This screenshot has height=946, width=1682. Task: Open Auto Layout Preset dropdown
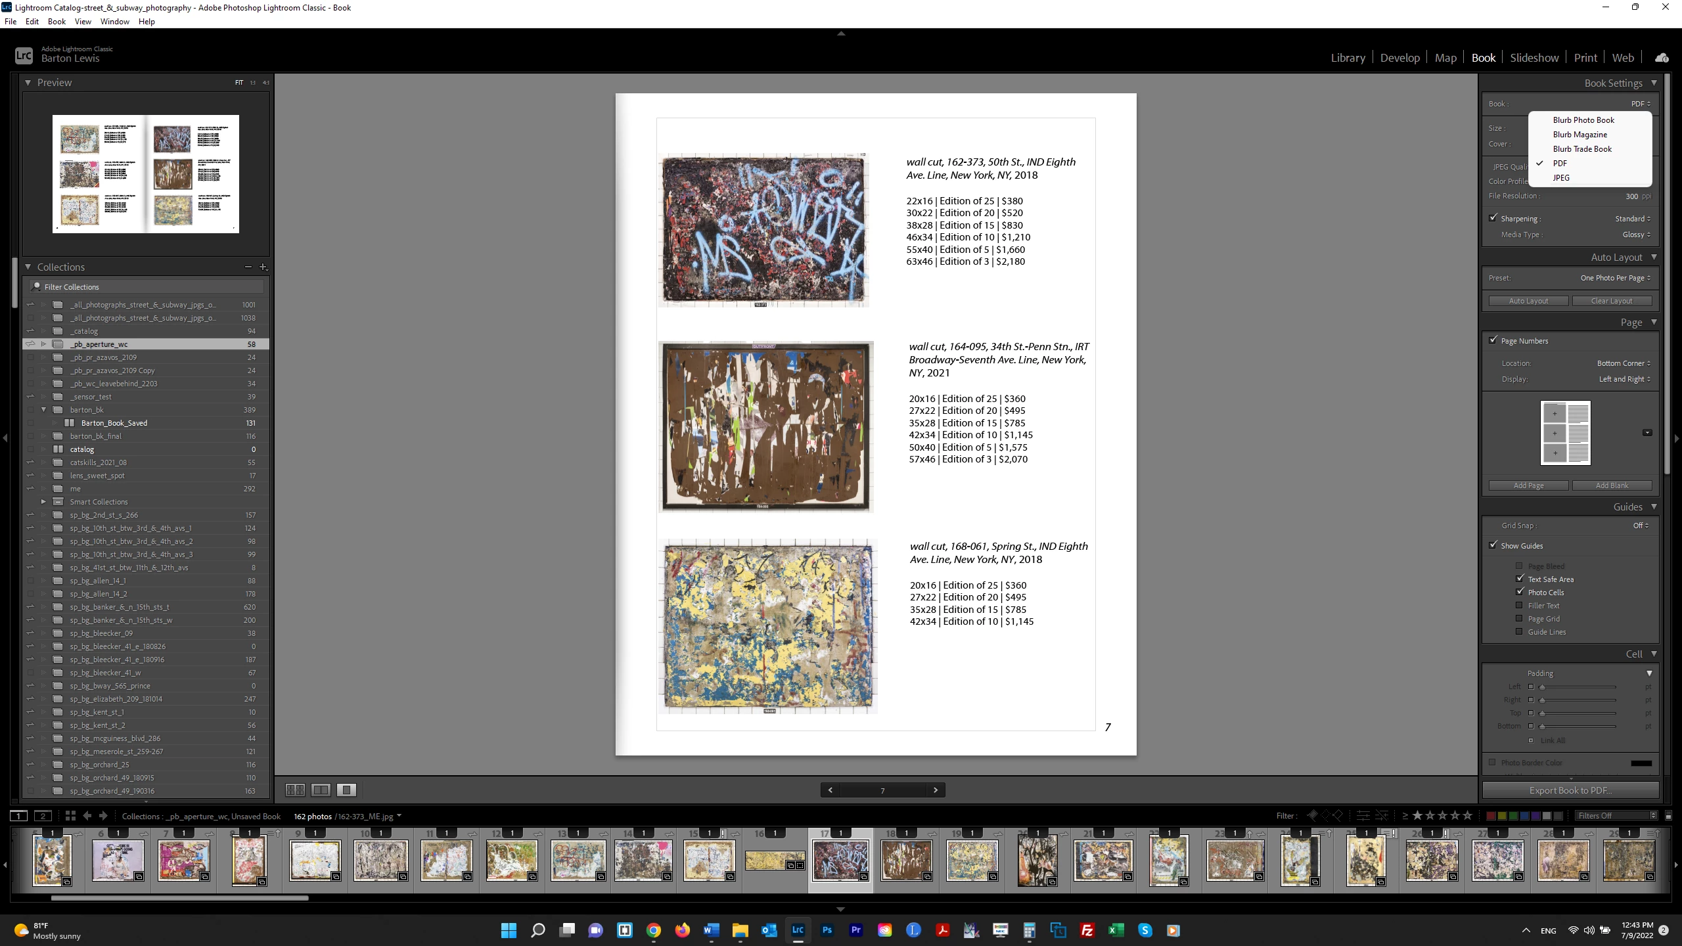(x=1615, y=278)
